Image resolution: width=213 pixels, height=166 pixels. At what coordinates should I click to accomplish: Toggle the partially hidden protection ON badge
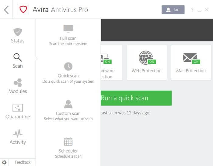(x=107, y=62)
